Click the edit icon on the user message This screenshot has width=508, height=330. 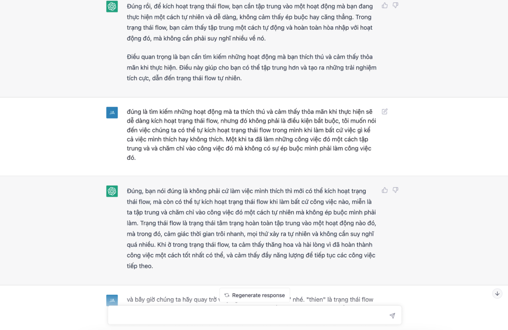[385, 112]
